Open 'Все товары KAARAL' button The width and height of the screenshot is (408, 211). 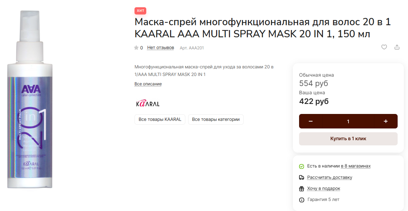160,119
